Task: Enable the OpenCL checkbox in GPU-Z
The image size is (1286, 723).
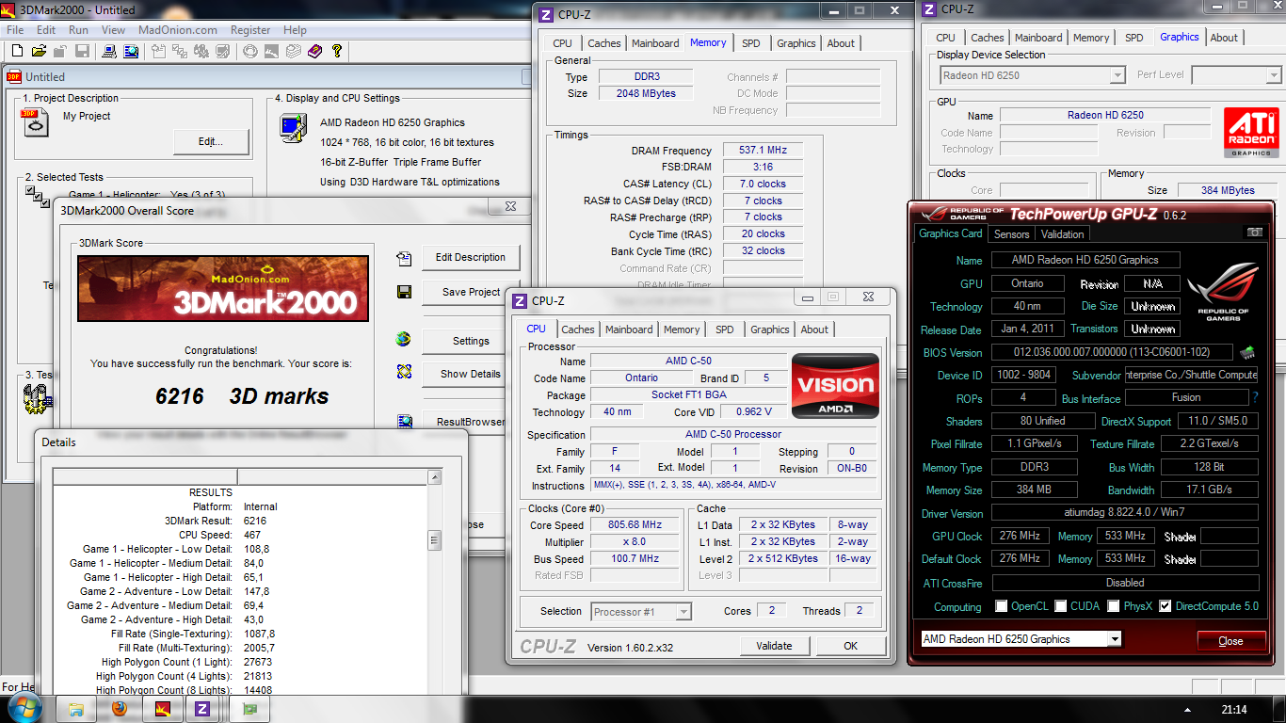Action: pos(1002,606)
